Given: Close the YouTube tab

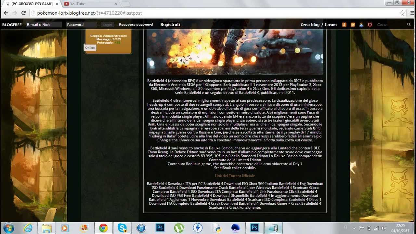Looking at the screenshot, I should point(115,4).
